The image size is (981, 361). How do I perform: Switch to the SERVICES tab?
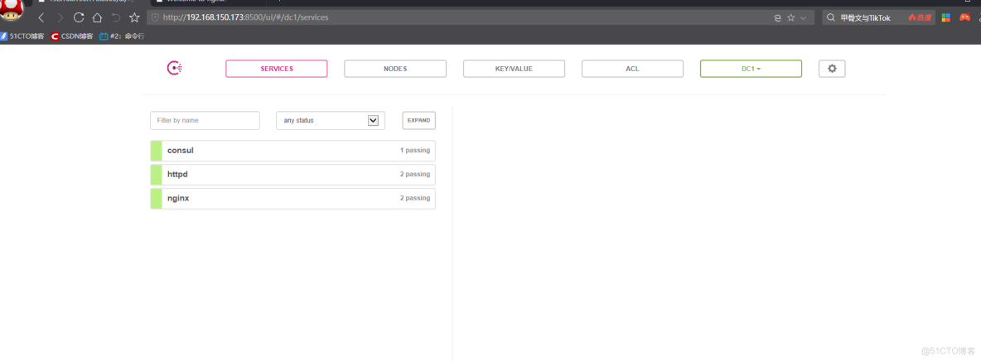277,69
